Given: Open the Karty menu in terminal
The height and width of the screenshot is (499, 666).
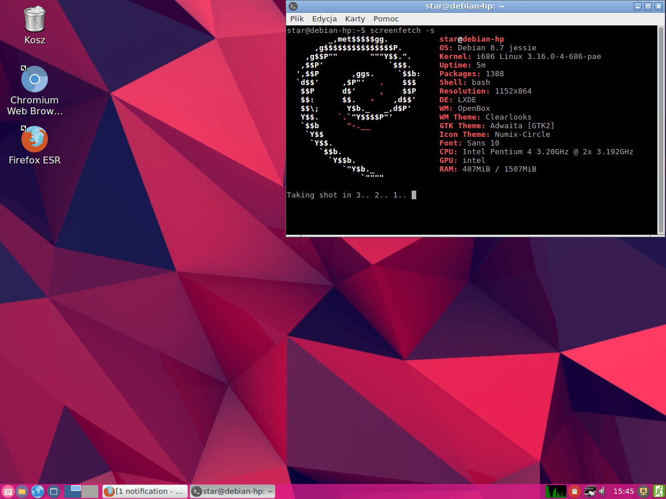Looking at the screenshot, I should (355, 19).
